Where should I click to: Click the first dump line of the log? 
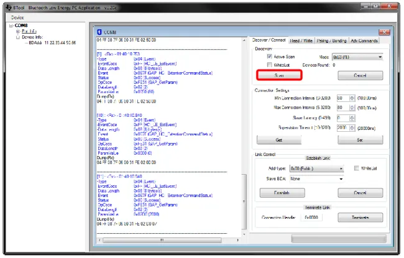(126, 40)
